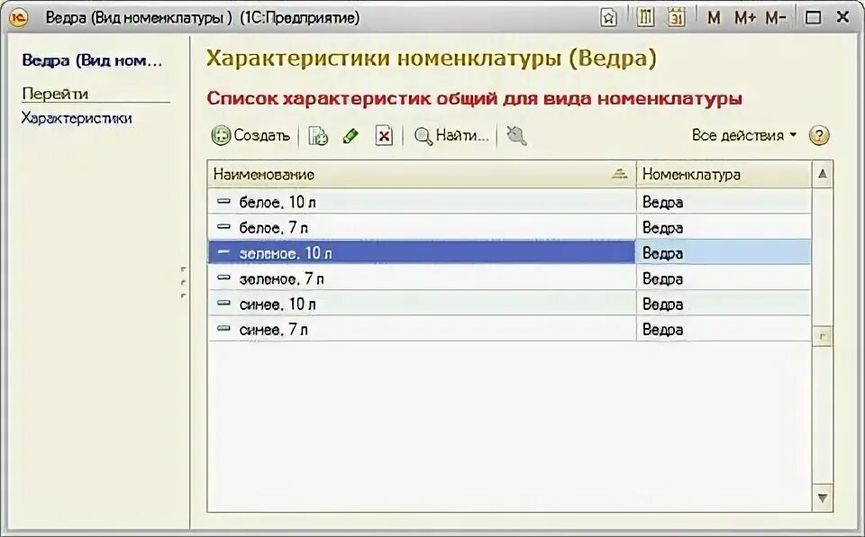
Task: Open the calendar icon in title bar
Action: [676, 18]
